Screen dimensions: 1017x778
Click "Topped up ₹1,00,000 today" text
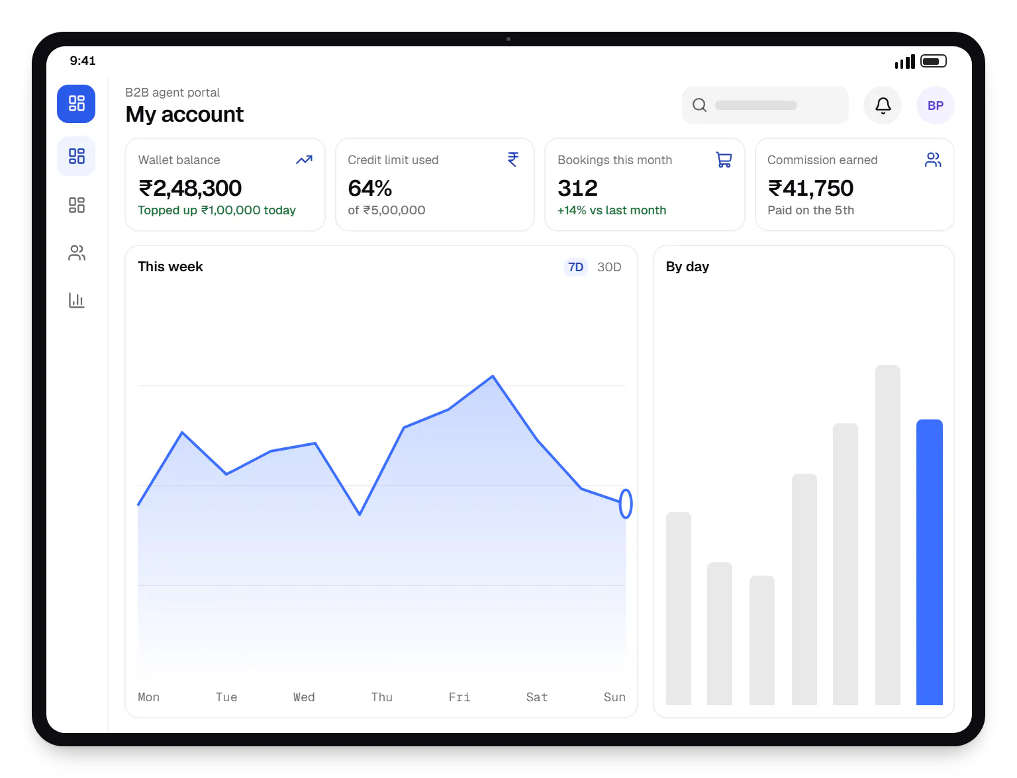click(x=217, y=210)
